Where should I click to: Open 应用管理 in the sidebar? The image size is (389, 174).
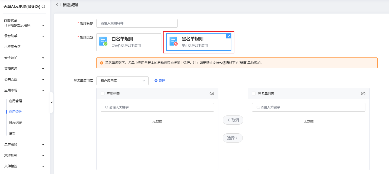15,101
